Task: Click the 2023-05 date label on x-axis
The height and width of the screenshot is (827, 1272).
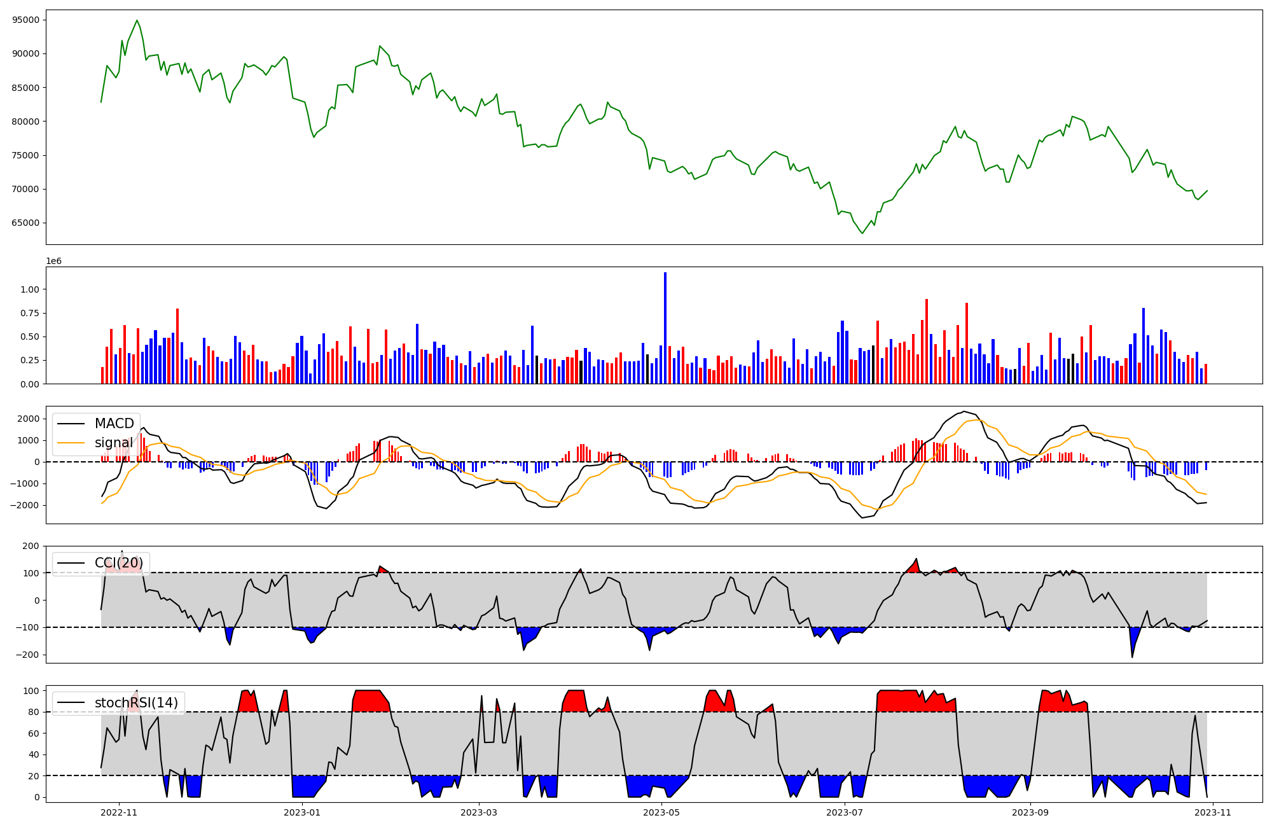Action: point(661,812)
